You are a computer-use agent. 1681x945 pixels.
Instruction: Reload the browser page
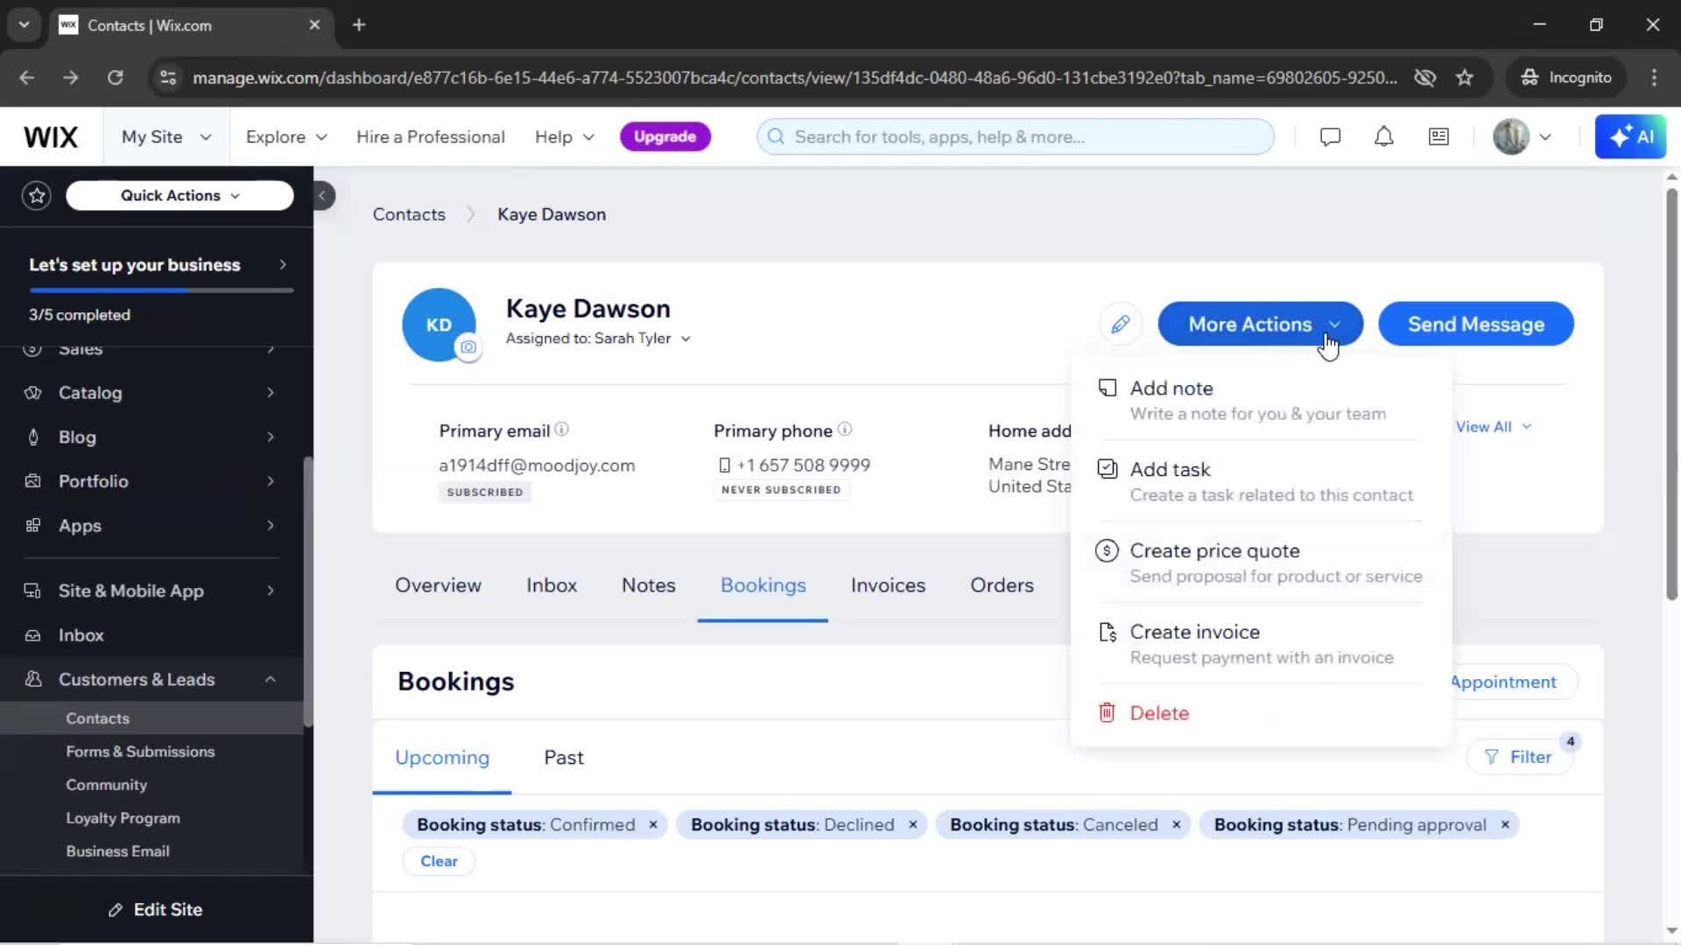115,78
